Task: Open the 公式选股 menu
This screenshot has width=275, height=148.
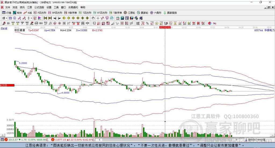Action: tap(39, 7)
